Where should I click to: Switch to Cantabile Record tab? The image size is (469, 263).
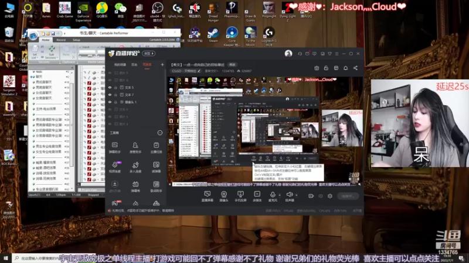(x=61, y=40)
